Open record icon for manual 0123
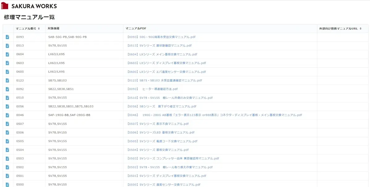Viewport: 370px width, 187px height. point(7,80)
